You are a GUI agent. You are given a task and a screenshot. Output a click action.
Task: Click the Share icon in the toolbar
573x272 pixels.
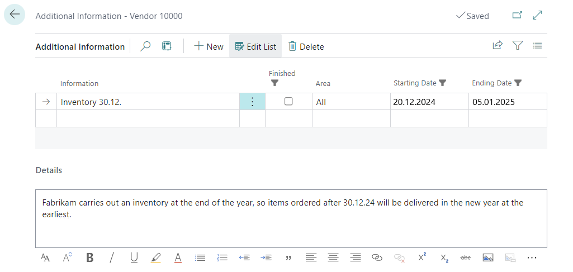click(497, 46)
